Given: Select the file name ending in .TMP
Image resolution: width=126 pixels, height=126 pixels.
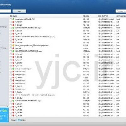Looking at the screenshot, I should [x=25, y=19].
